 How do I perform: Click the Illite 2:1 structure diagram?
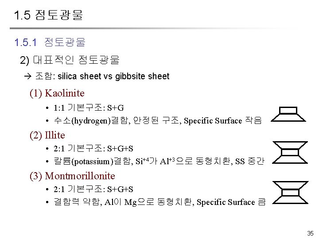pyautogui.click(x=289, y=152)
